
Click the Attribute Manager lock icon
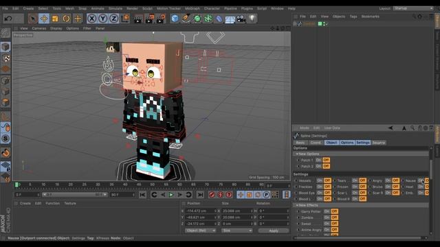(420, 128)
